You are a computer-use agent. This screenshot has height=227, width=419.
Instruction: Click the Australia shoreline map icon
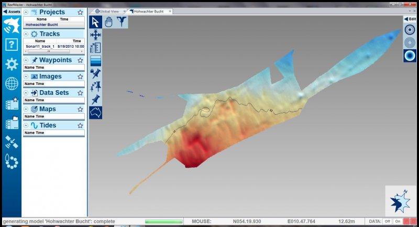[x=95, y=112]
